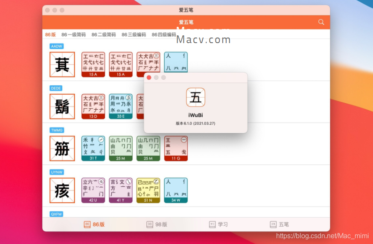Switch to 86四级编码 tab
The width and height of the screenshot is (373, 244).
pos(164,35)
